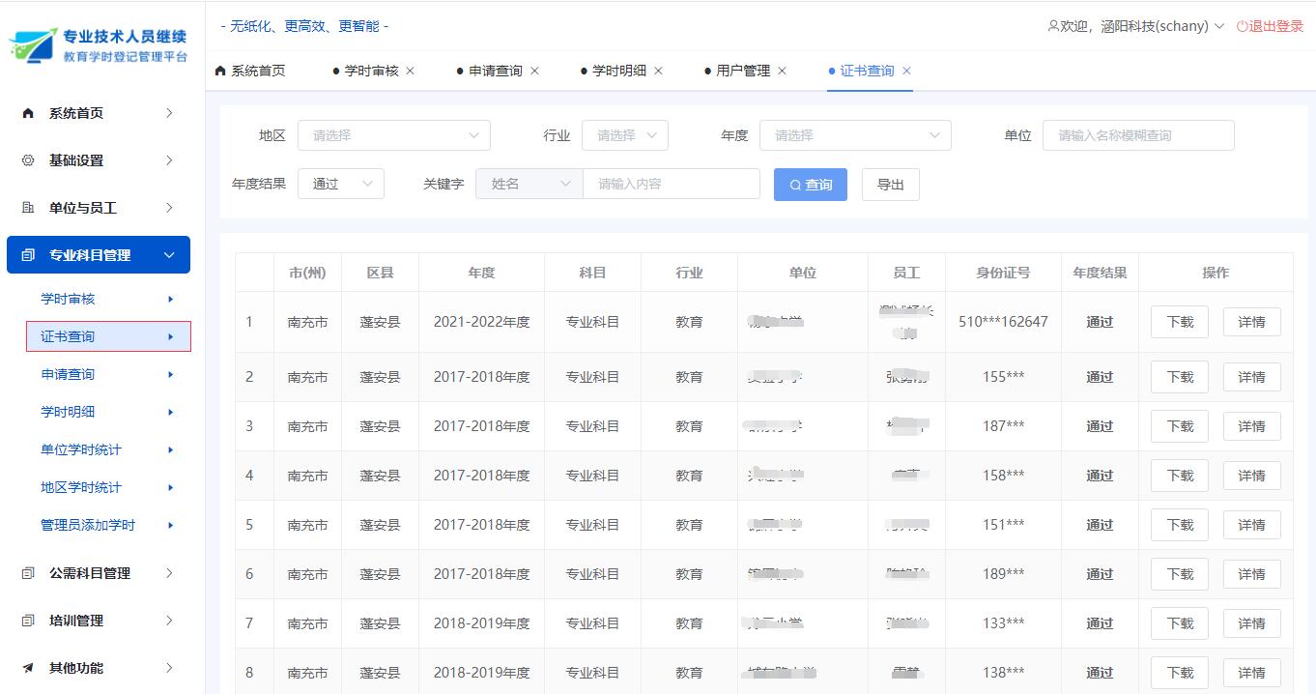Open the 行业 dropdown
The width and height of the screenshot is (1316, 694).
point(625,135)
